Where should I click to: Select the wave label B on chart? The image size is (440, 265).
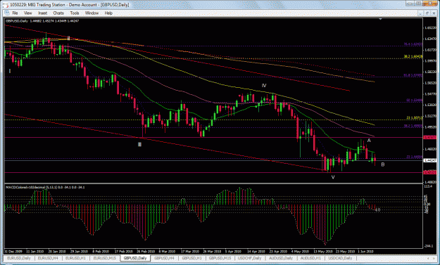pyautogui.click(x=383, y=164)
